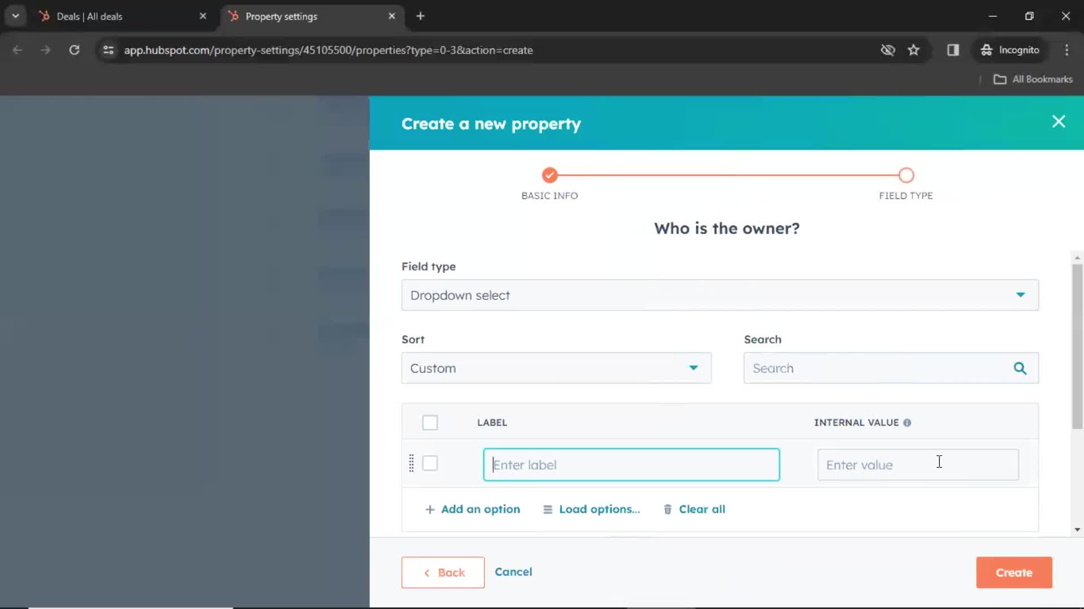Viewport: 1084px width, 609px height.
Task: Click the Back button
Action: [443, 572]
